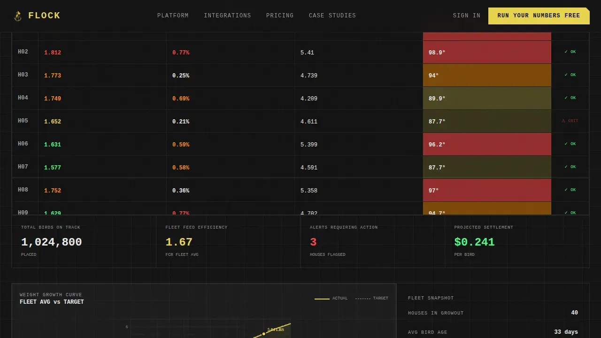This screenshot has height=338, width=601.
Task: Click the H05 house row label
Action: (23, 121)
